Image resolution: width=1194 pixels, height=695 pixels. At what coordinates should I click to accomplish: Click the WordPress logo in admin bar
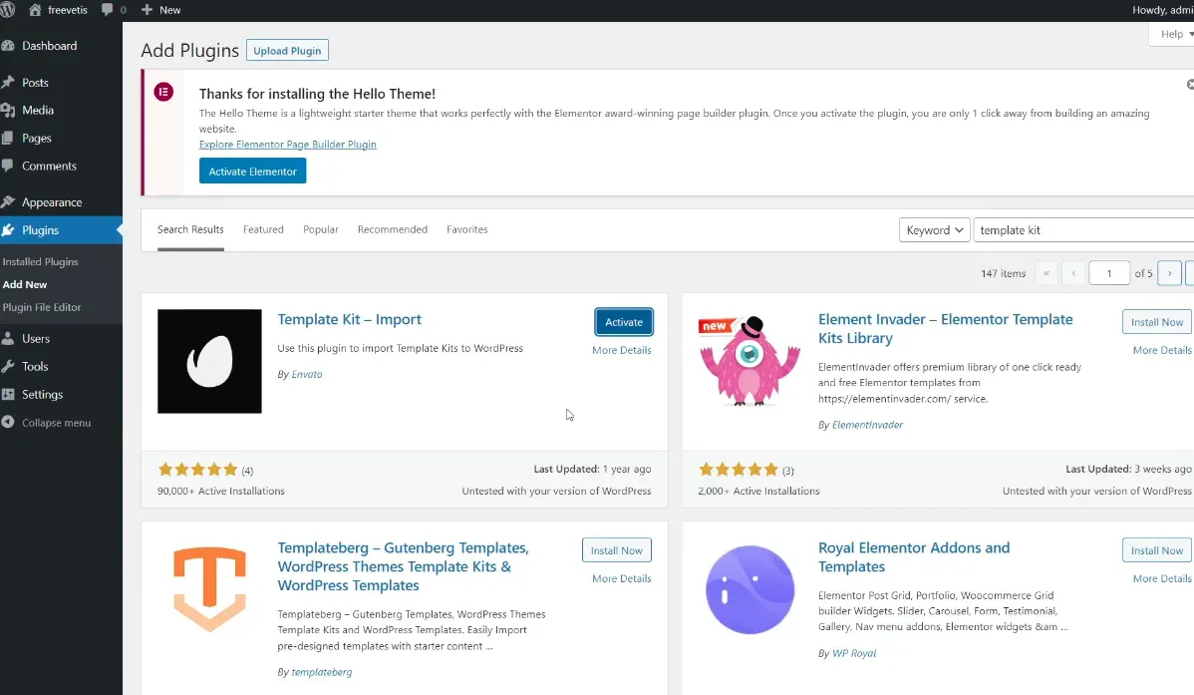[x=11, y=10]
